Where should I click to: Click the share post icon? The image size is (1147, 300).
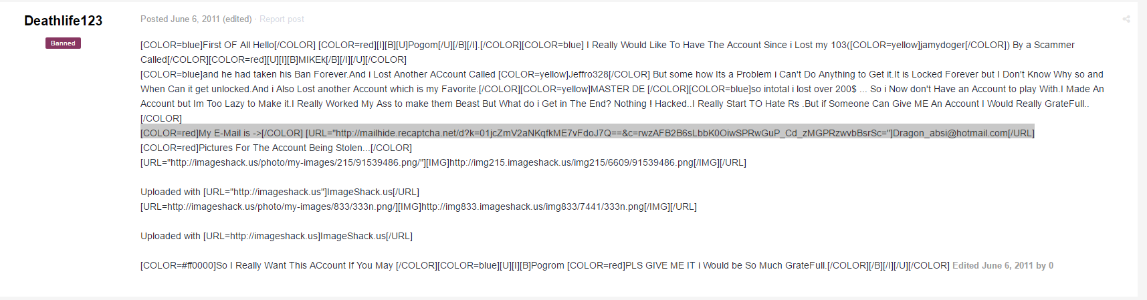point(1126,19)
